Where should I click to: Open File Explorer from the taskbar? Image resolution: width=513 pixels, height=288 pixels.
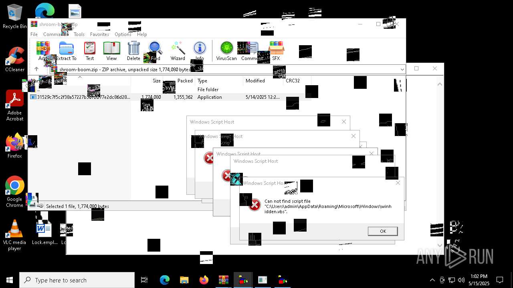click(184, 280)
